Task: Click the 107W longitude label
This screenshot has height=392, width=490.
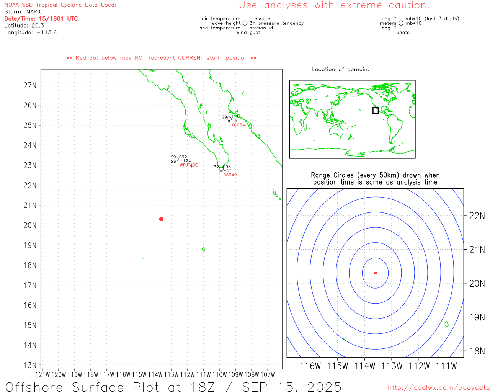Action: (268, 374)
